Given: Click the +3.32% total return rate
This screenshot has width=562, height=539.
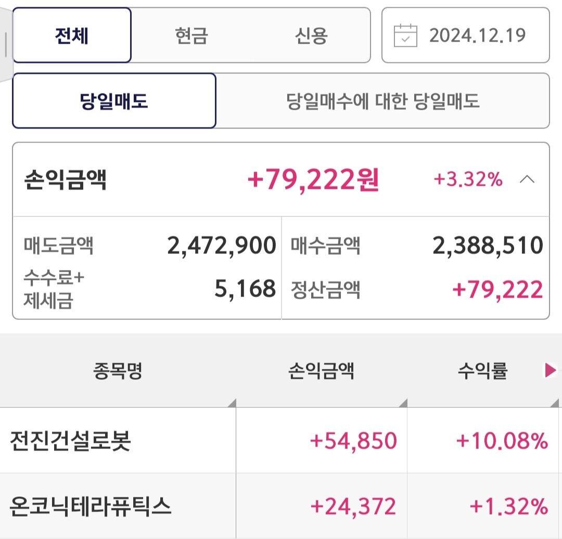Looking at the screenshot, I should tap(468, 180).
